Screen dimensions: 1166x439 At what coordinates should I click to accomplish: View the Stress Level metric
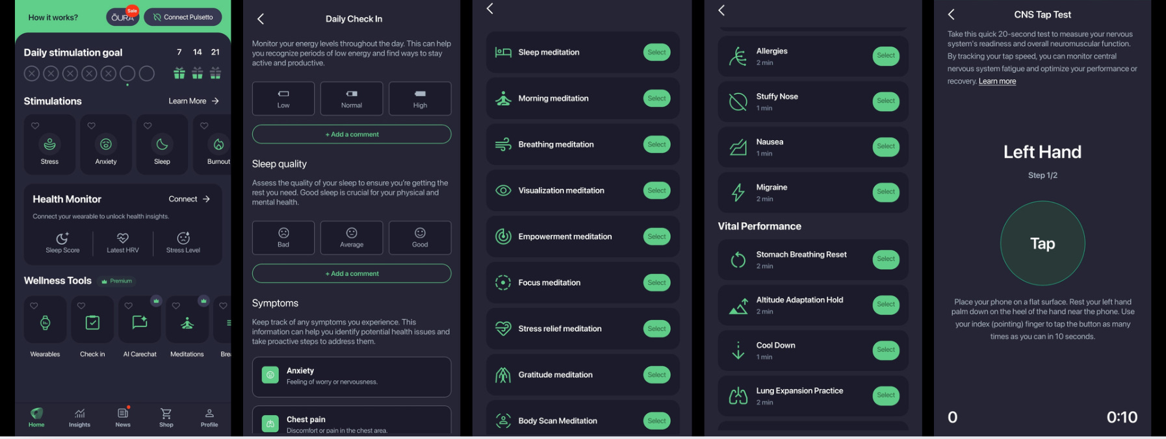[183, 242]
